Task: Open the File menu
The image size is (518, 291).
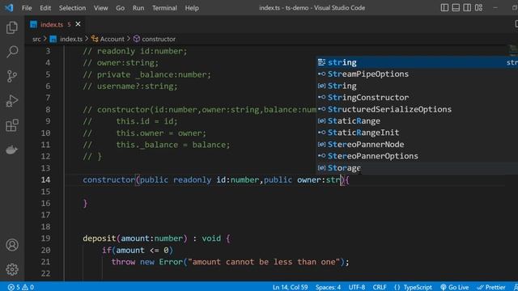Action: [27, 8]
